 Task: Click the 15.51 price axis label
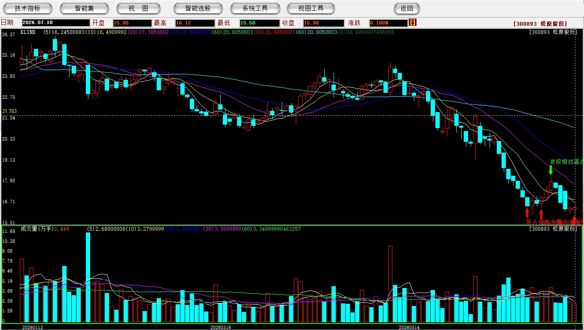(x=9, y=223)
